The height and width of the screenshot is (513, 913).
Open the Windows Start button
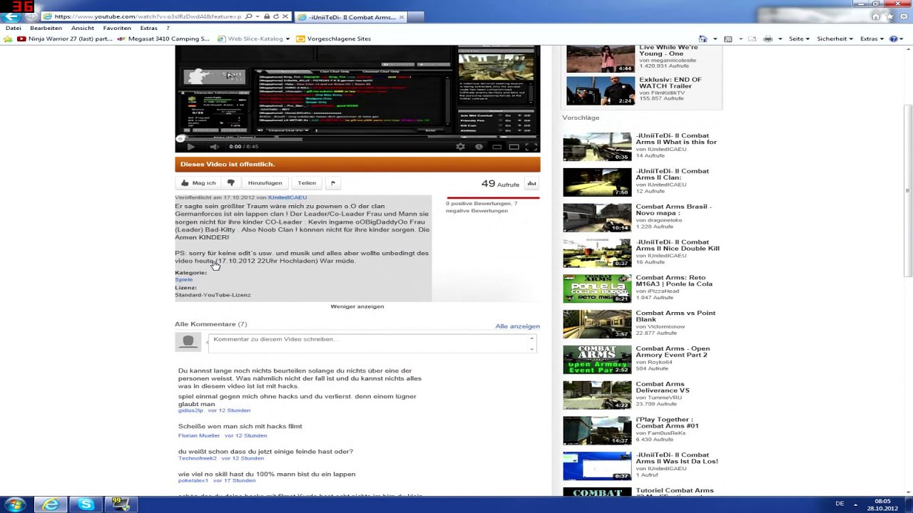click(14, 504)
